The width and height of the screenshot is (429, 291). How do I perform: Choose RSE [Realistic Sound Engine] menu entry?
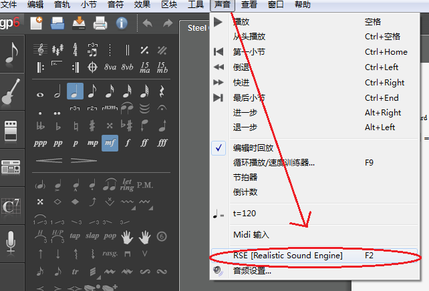287,256
